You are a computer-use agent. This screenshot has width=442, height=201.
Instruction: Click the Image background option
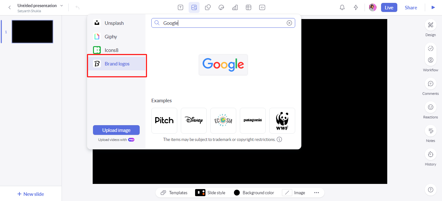tap(294, 193)
